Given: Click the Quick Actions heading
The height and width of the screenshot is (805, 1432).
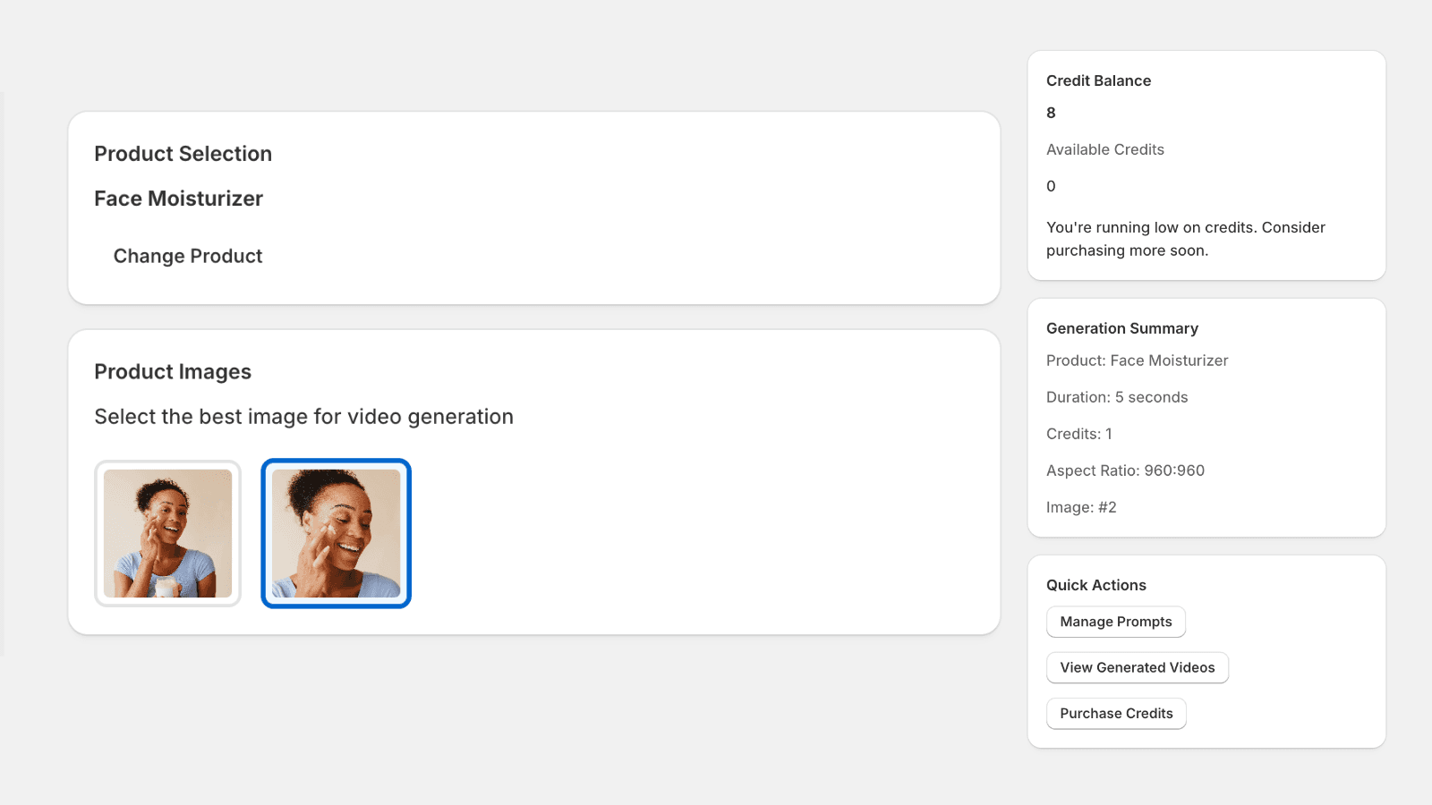Looking at the screenshot, I should [1095, 584].
